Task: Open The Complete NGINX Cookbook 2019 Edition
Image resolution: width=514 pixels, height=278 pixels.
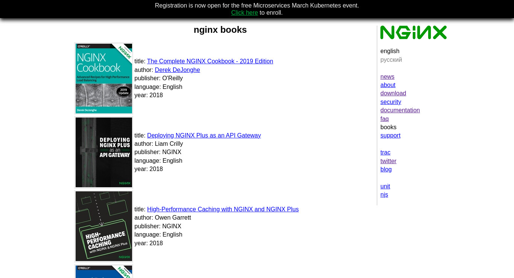Action: coord(210,61)
